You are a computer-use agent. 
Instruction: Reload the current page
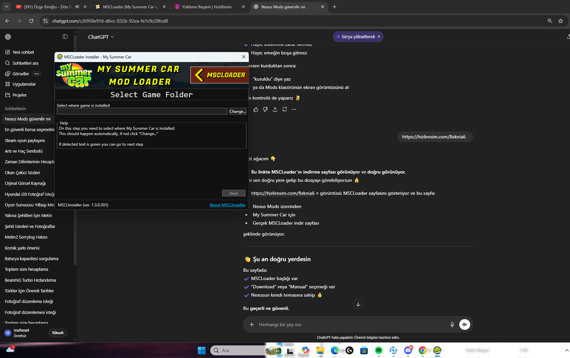tap(31, 21)
